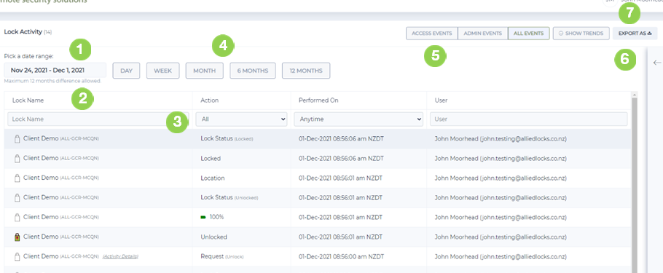Open the date range picker field
The width and height of the screenshot is (663, 273).
tap(55, 70)
